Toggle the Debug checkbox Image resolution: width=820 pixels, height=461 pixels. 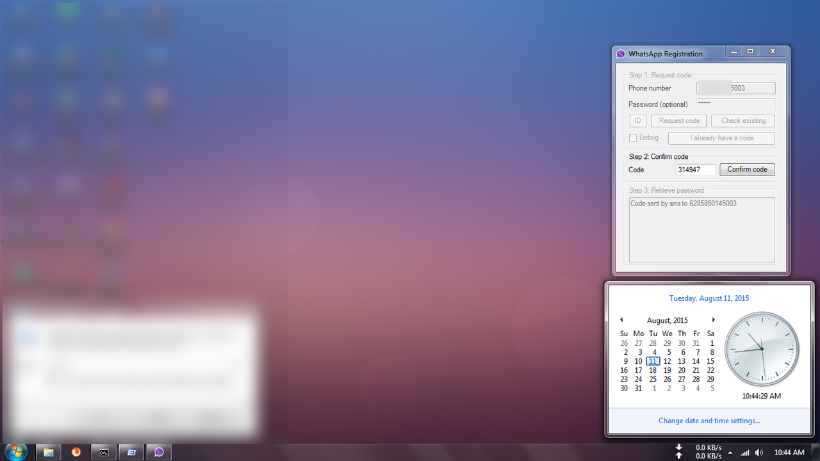[633, 138]
